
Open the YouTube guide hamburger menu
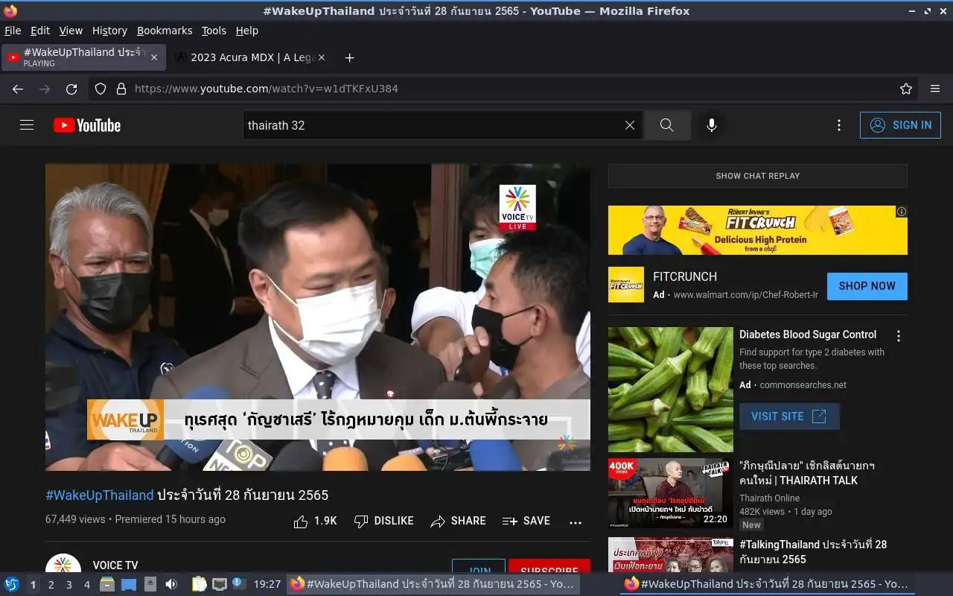(27, 125)
